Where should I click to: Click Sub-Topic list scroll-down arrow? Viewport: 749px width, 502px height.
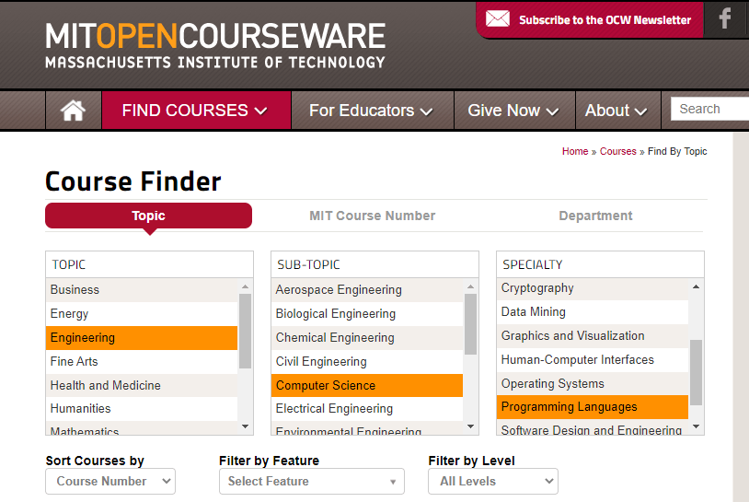coord(470,426)
